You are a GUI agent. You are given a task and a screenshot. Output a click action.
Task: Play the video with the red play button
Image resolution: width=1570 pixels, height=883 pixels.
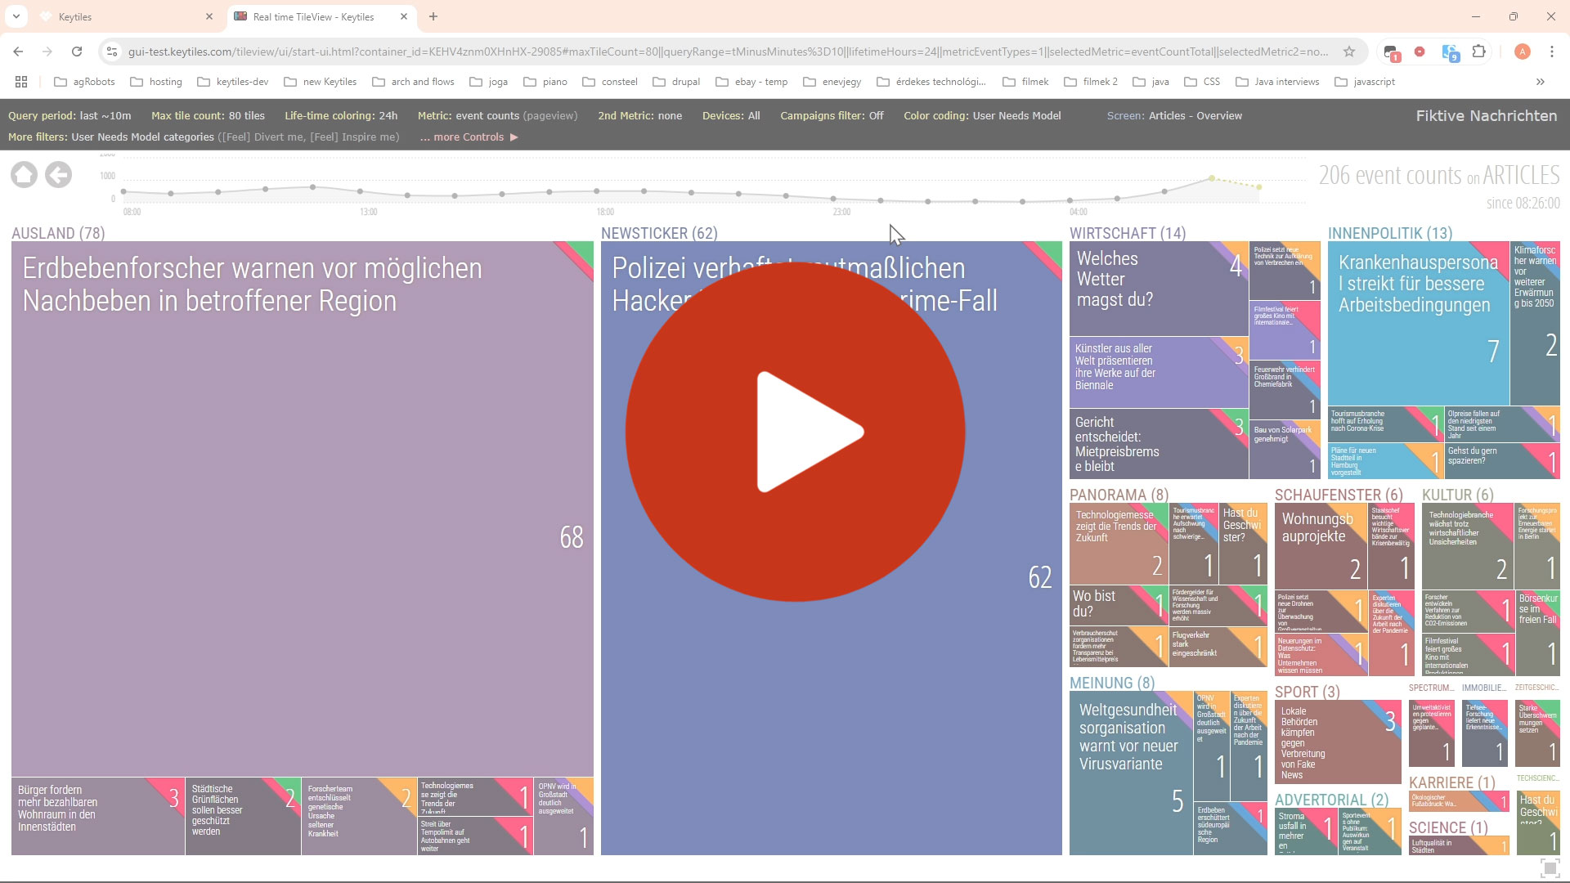(795, 432)
